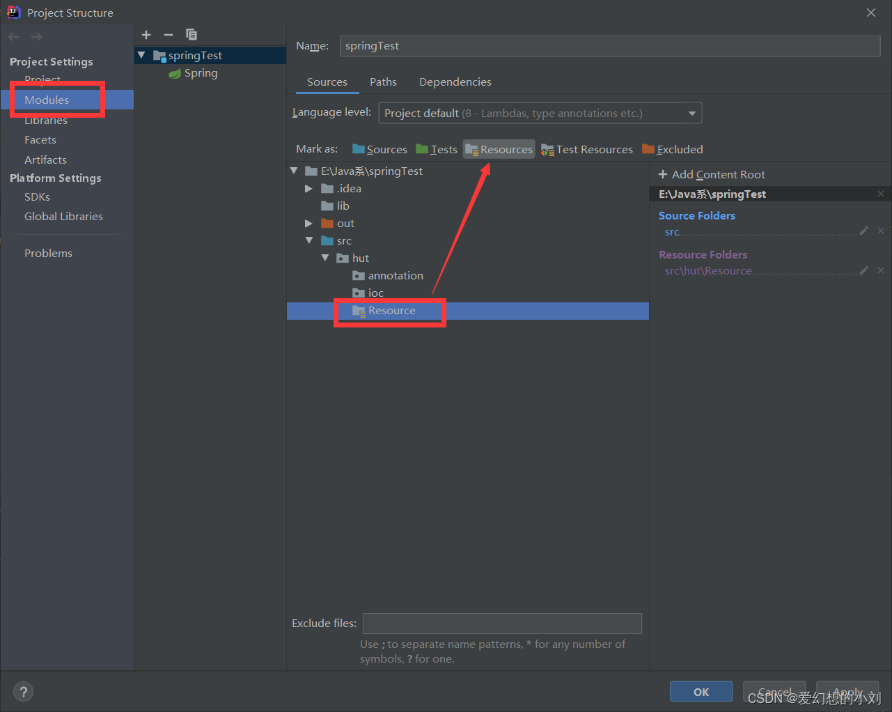
Task: Unmark src source folder with X
Action: 881,231
